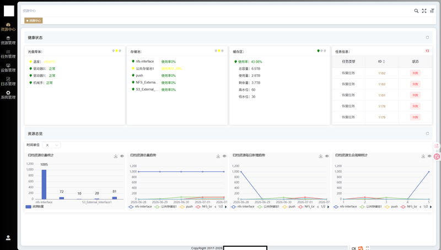Click the 失败 status tag for task 1182
This screenshot has height=250, width=441.
(415, 73)
